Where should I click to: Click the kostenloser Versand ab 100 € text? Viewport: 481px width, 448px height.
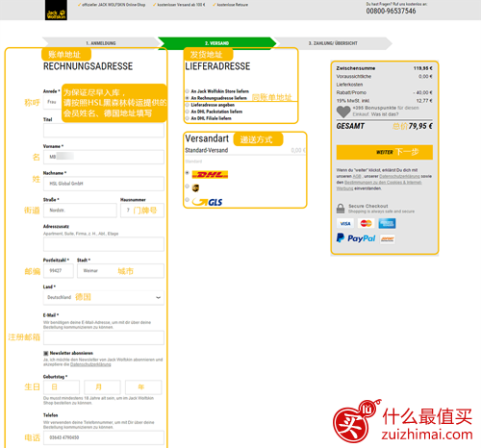point(181,5)
